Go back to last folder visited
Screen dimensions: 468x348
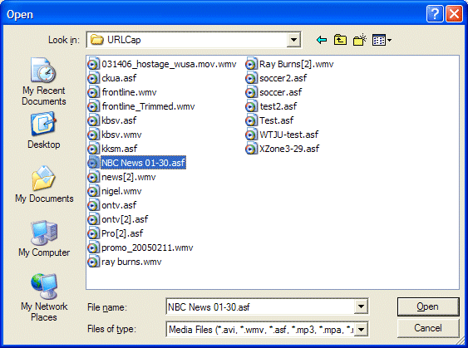(322, 40)
